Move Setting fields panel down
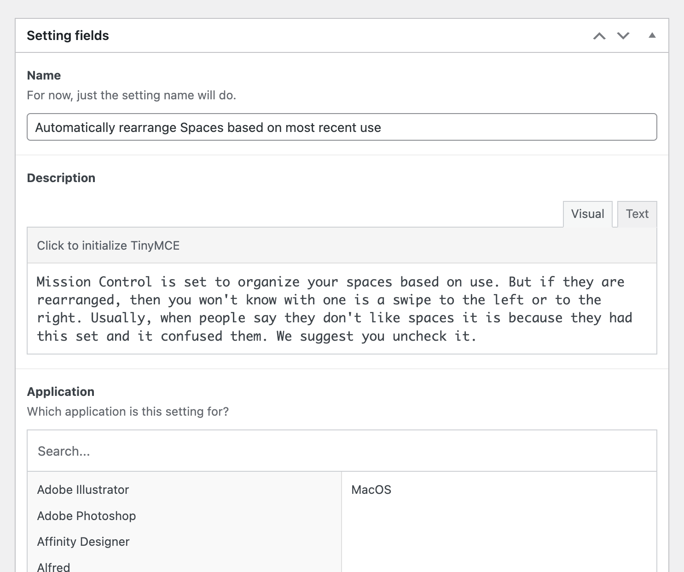The height and width of the screenshot is (572, 684). (623, 36)
